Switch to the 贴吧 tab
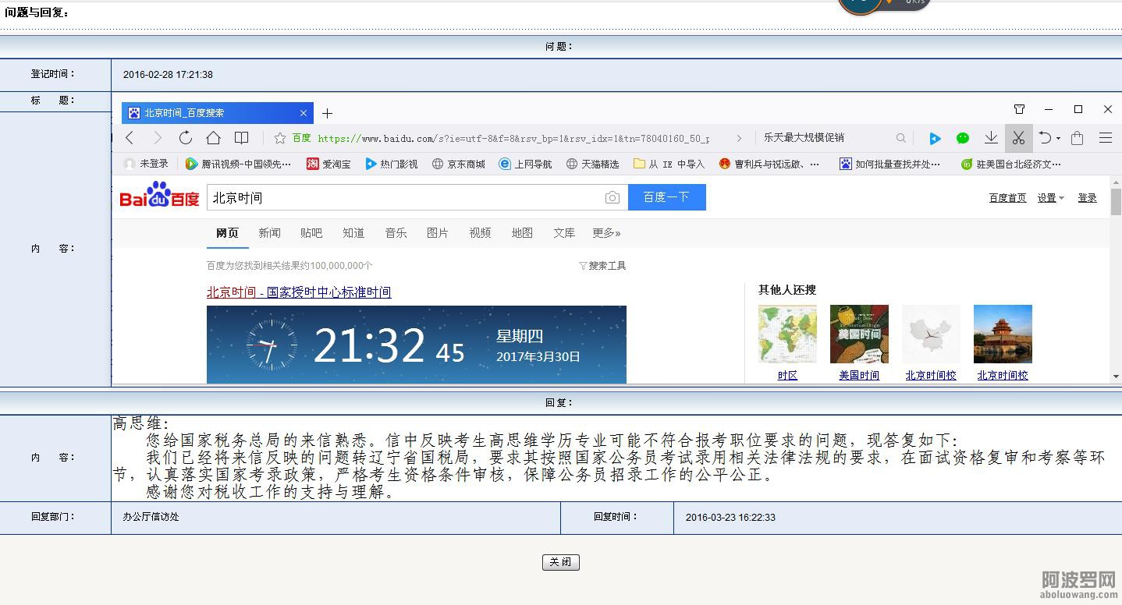This screenshot has height=605, width=1122. (311, 233)
